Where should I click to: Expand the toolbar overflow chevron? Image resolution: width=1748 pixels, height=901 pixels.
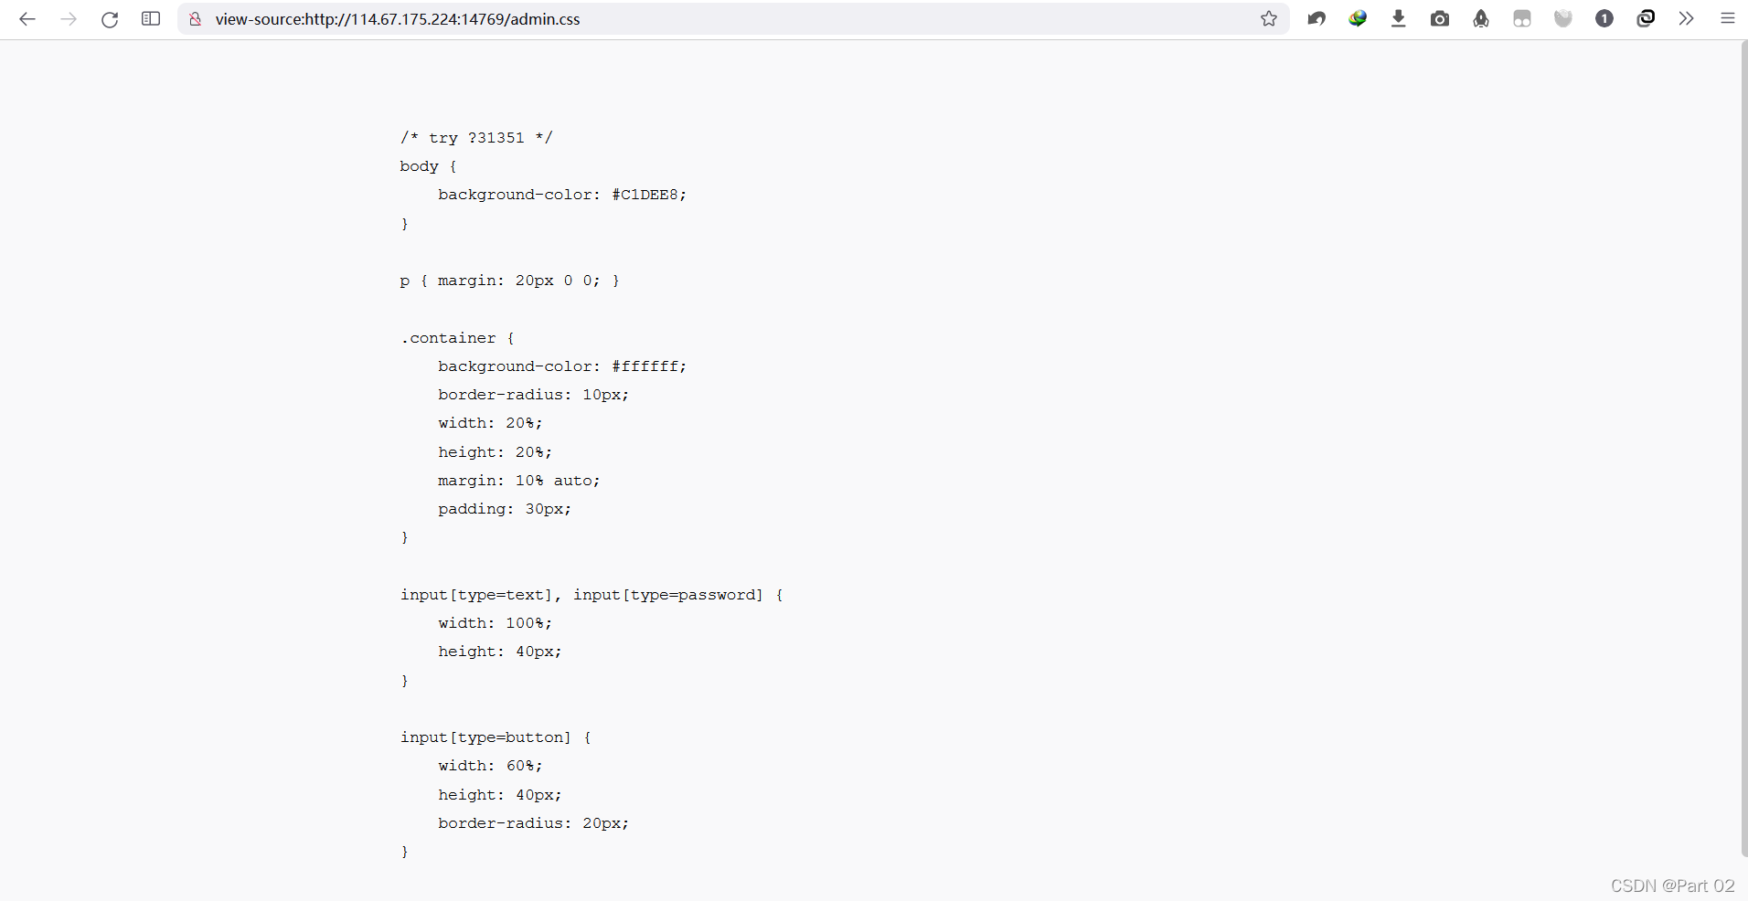1687,18
